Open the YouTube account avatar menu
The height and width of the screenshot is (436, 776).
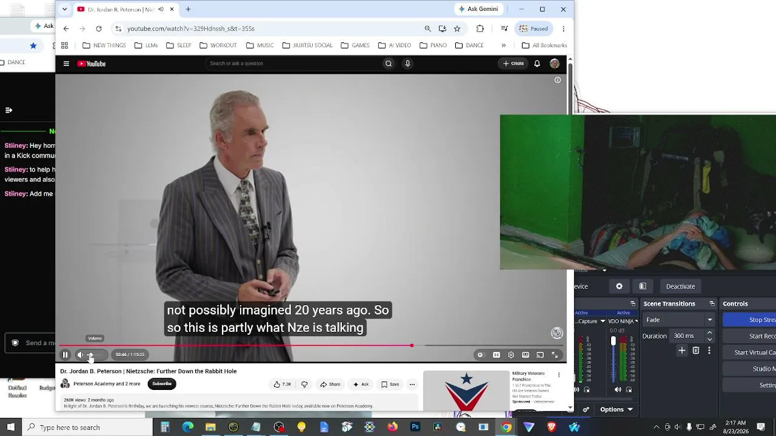[555, 64]
